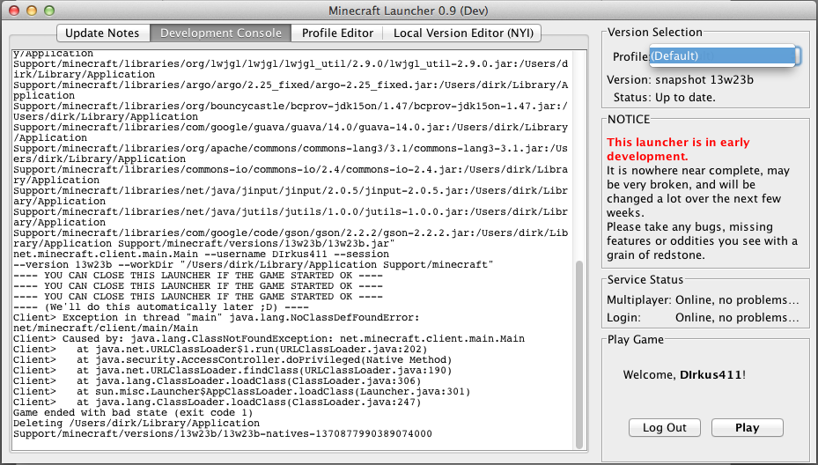Viewport: 818px width, 465px height.
Task: Click the ClassNotFoundException 'Caused by' line
Action: [x=269, y=338]
